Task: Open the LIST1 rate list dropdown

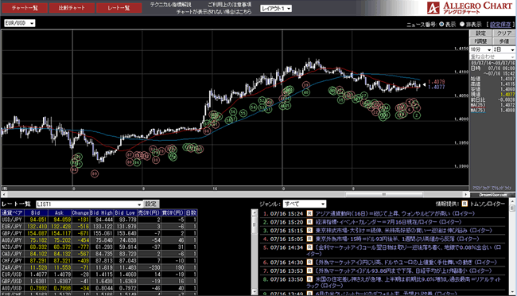Action: point(89,204)
